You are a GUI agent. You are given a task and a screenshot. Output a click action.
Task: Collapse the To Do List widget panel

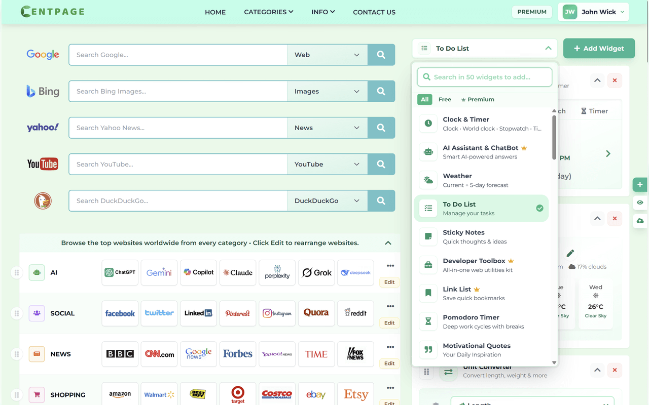point(548,48)
